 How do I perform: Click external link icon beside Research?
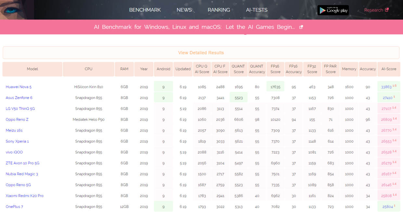tap(387, 10)
